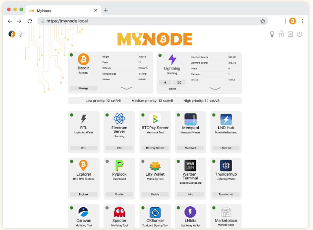The height and width of the screenshot is (230, 313).
Task: Click the Explorer map-pin bitcoin icon
Action: point(83,165)
